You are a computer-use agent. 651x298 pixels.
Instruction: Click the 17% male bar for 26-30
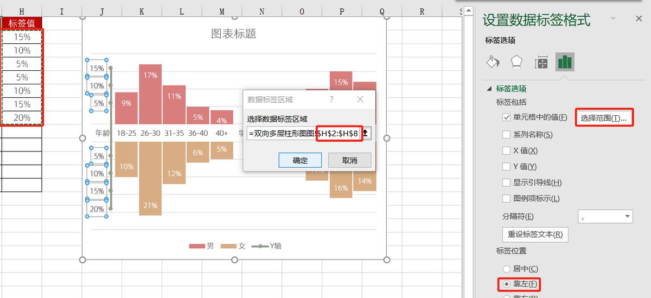(150, 95)
